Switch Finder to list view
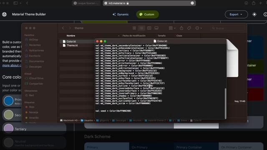Screen dimensions: 267x150 (x=141, y=28)
